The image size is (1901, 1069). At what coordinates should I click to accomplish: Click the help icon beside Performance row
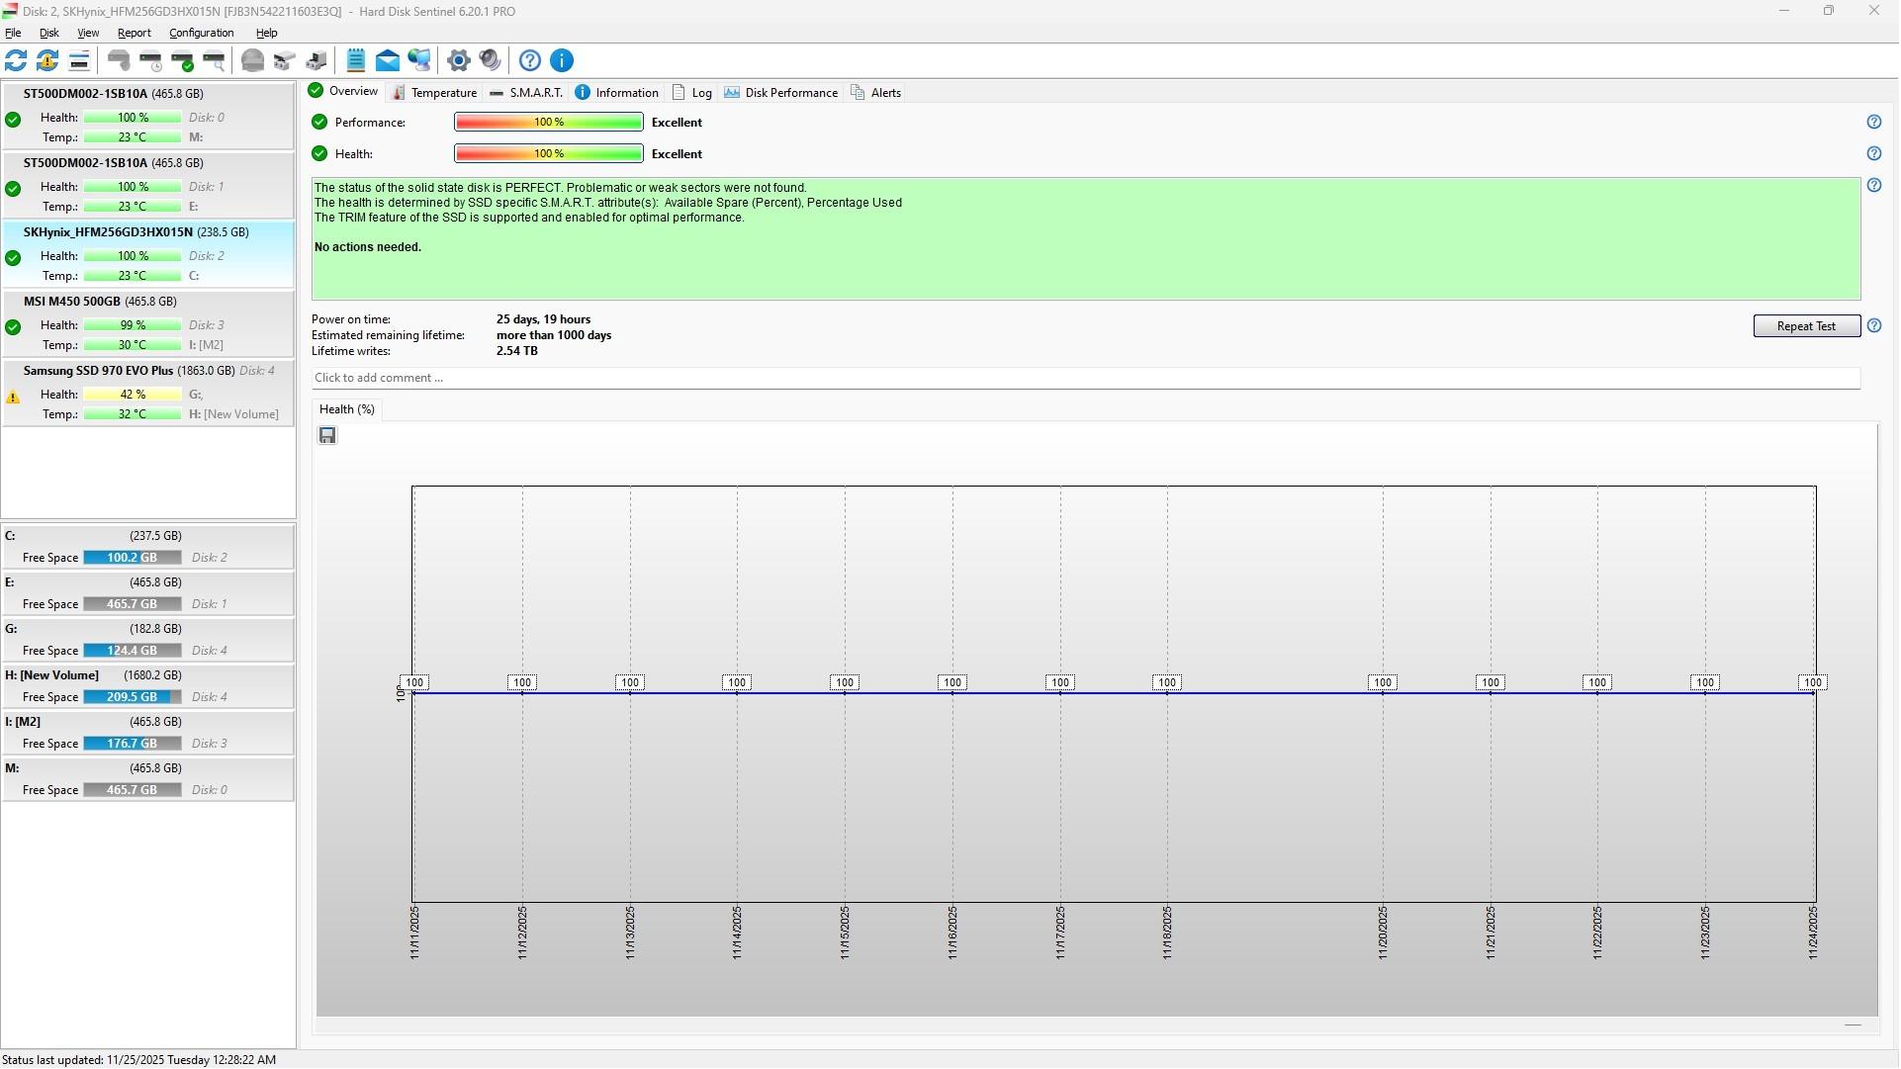[x=1875, y=123]
